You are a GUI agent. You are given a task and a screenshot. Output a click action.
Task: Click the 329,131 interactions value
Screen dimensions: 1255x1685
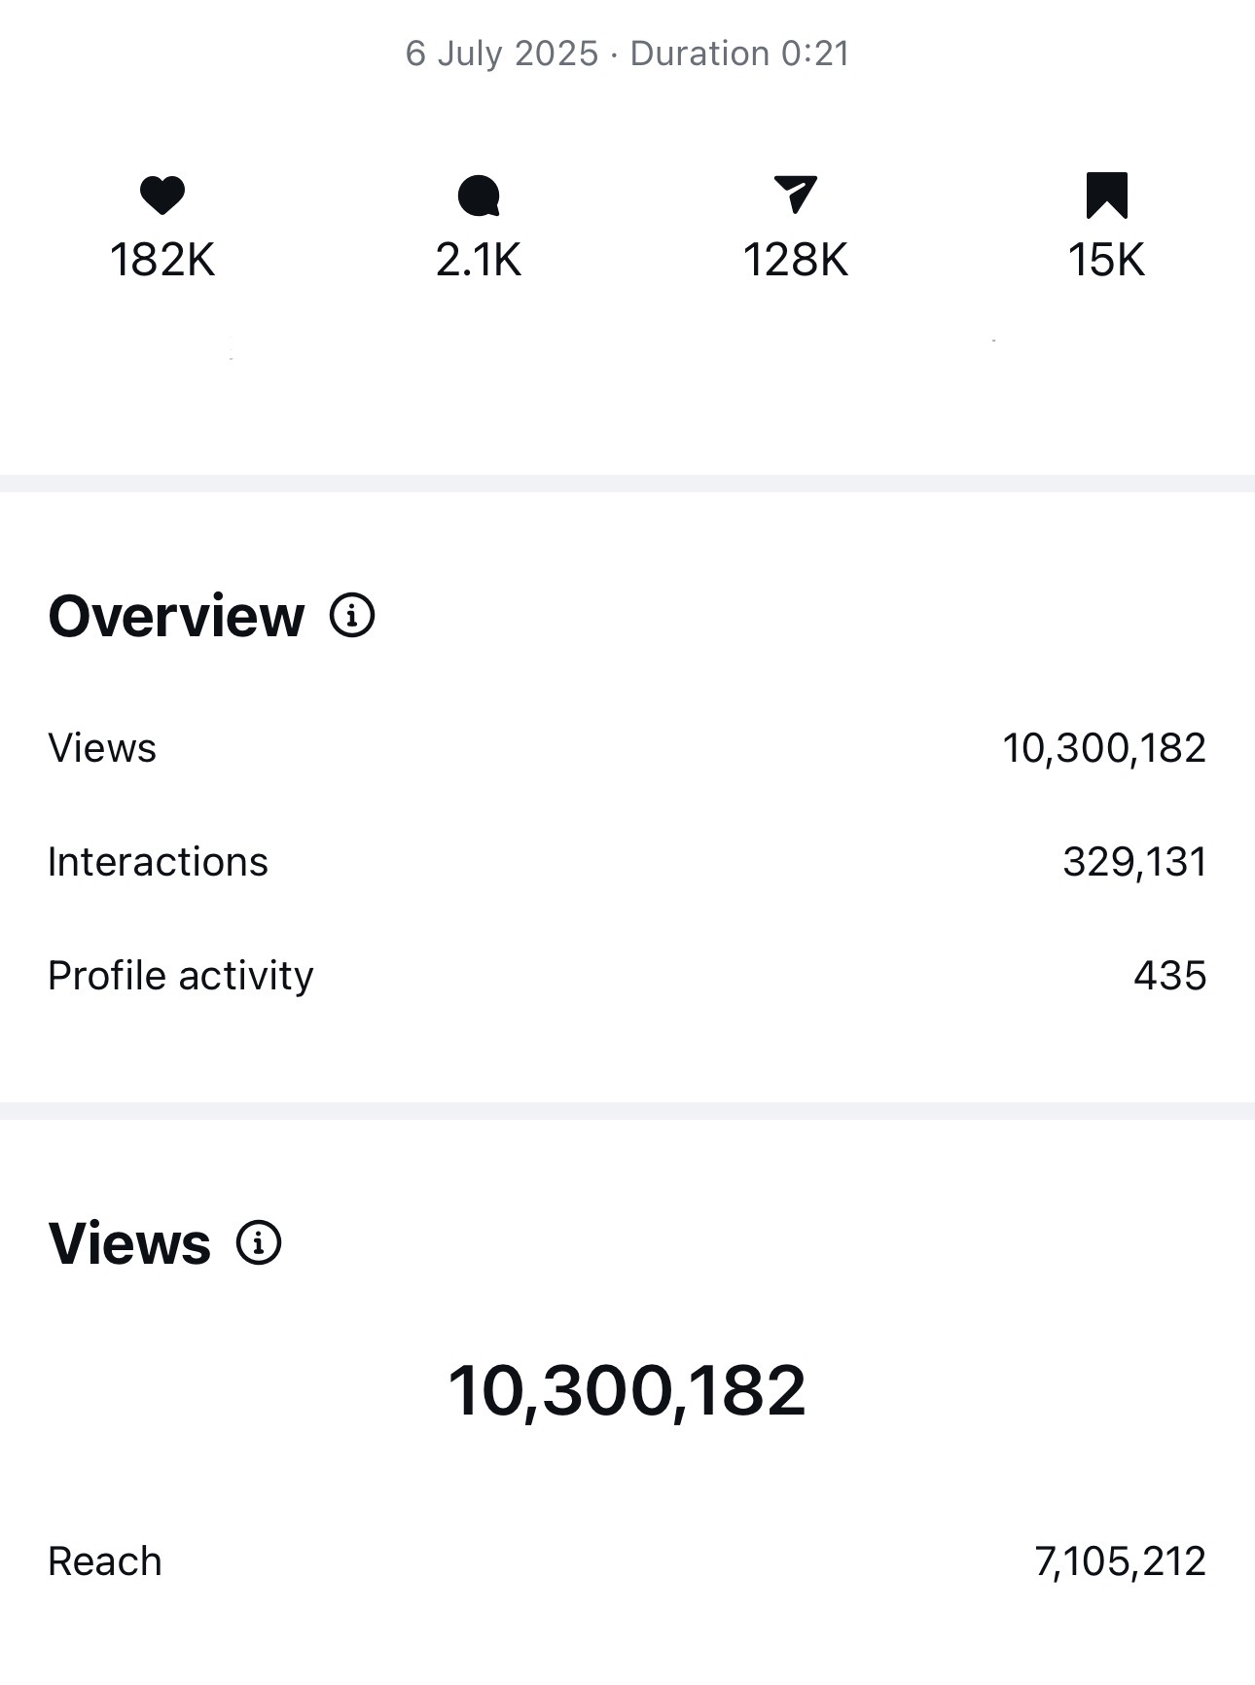[1134, 862]
